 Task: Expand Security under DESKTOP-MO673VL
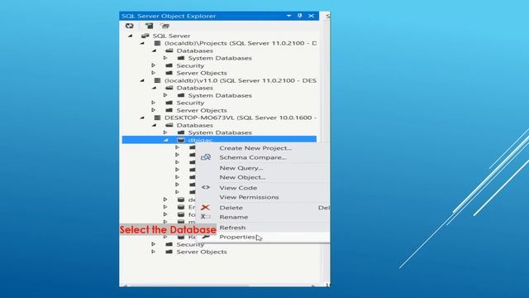click(154, 244)
